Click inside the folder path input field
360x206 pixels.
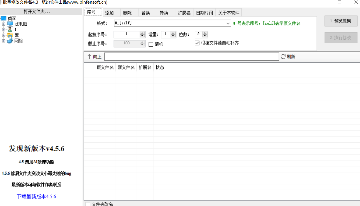pos(191,56)
